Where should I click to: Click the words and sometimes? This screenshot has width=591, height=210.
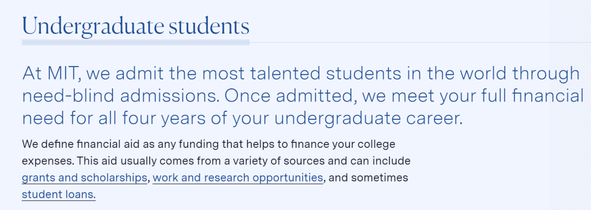pyautogui.click(x=369, y=178)
